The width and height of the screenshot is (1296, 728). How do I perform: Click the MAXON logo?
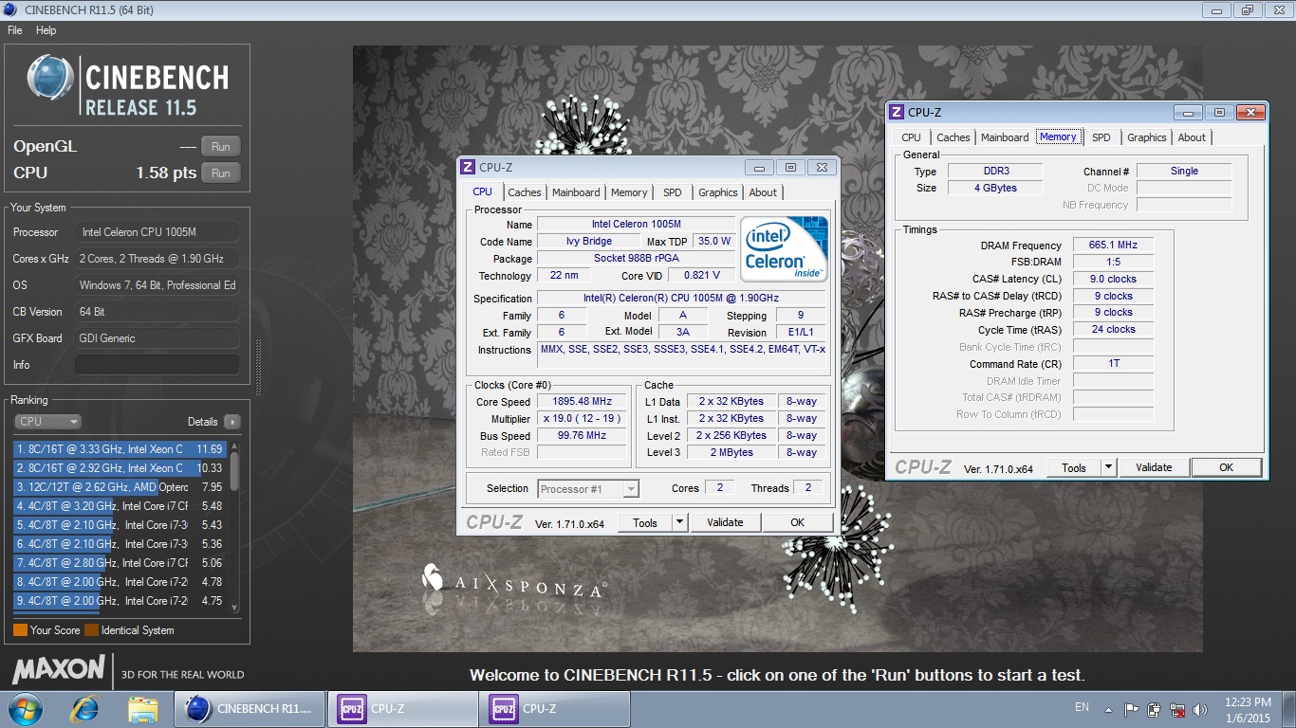click(x=59, y=669)
